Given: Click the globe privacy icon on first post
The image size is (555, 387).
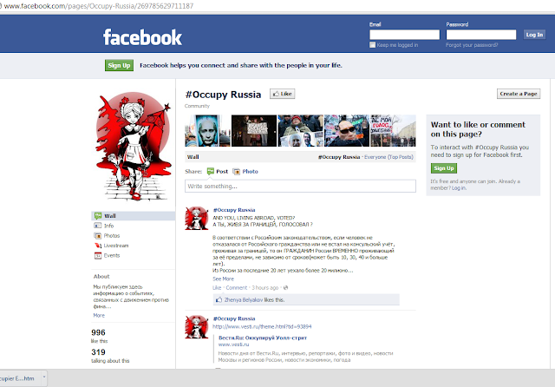Looking at the screenshot, I should [285, 287].
